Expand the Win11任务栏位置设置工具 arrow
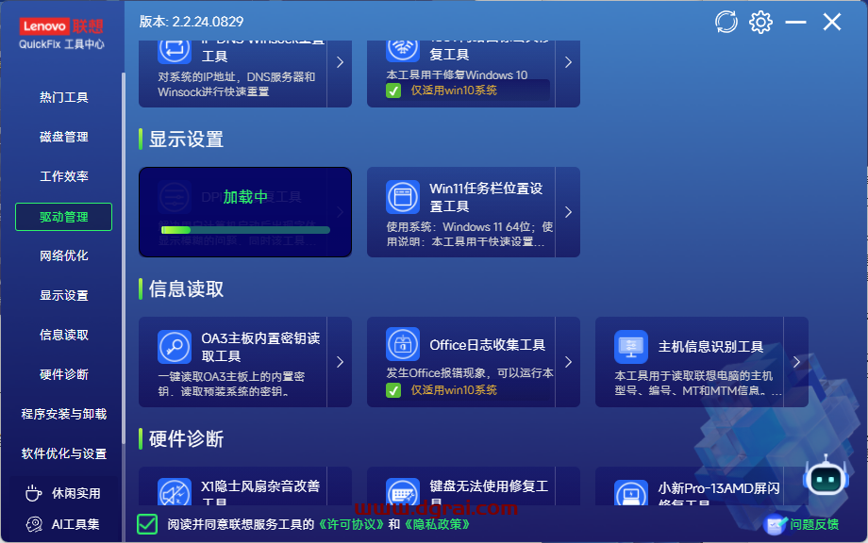Image resolution: width=868 pixels, height=543 pixels. pyautogui.click(x=568, y=212)
